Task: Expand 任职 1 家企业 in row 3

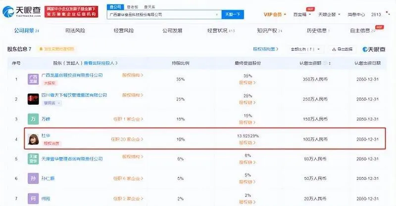Action: point(128,119)
